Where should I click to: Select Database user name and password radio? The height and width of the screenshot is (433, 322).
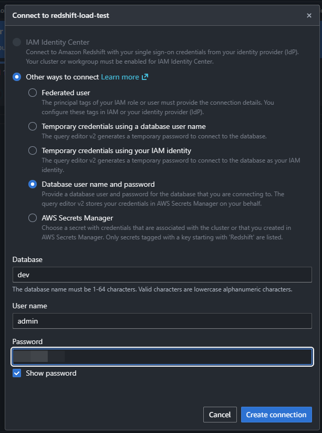pos(33,184)
